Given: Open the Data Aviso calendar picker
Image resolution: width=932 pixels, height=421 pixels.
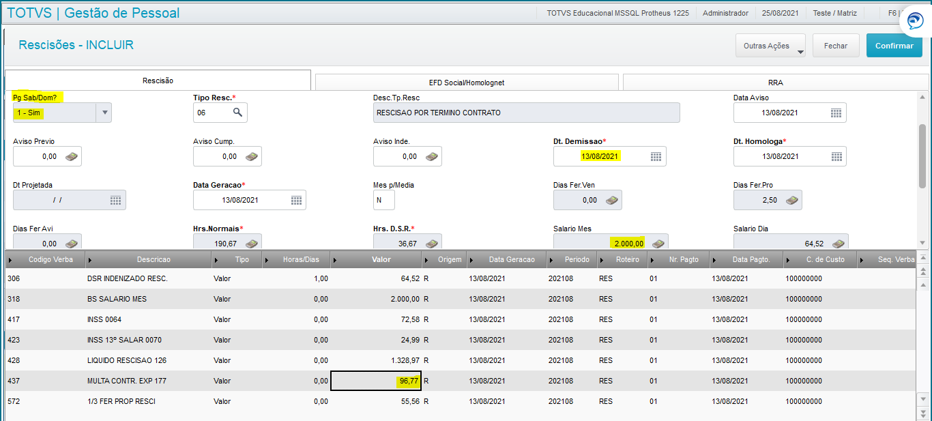Looking at the screenshot, I should coord(836,113).
